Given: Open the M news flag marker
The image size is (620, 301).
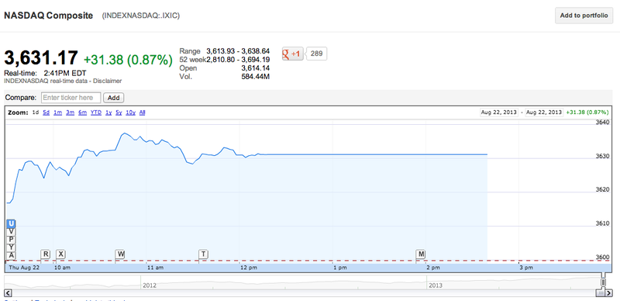Looking at the screenshot, I should click(421, 254).
